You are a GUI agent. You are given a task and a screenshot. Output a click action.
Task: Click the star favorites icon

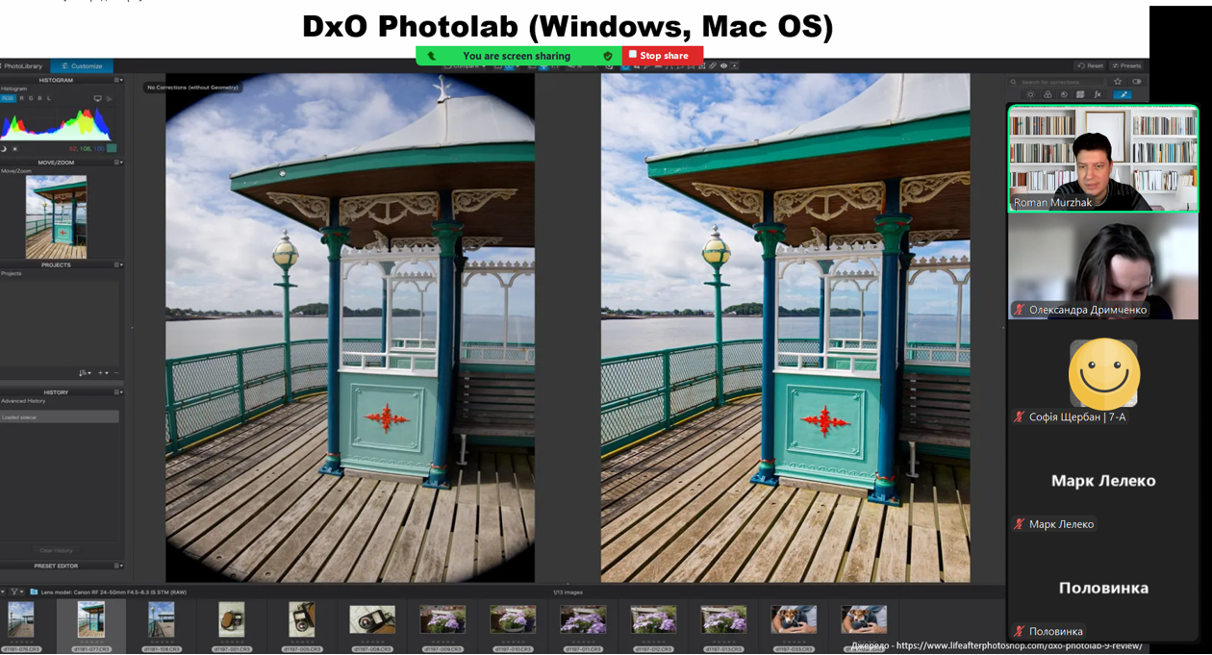coord(1118,82)
